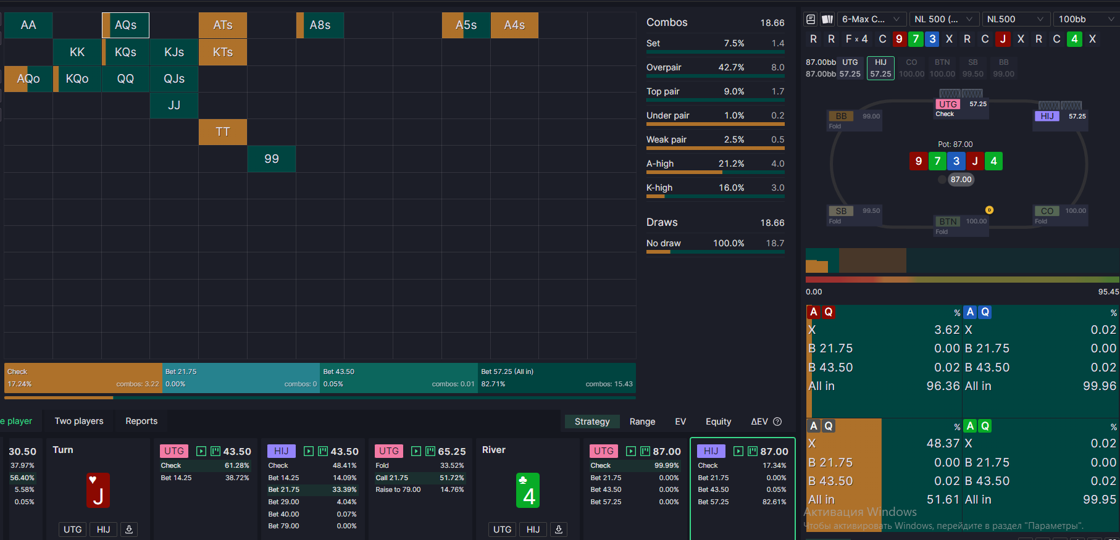Click the ΔEV help question mark icon
The height and width of the screenshot is (540, 1120).
pos(777,422)
